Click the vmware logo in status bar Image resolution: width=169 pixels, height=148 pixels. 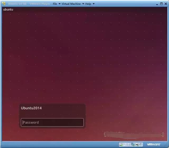coord(154,145)
